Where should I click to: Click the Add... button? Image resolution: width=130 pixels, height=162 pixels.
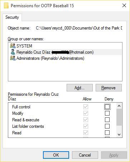(80, 88)
